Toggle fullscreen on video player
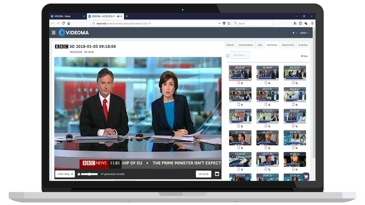 click(x=217, y=174)
